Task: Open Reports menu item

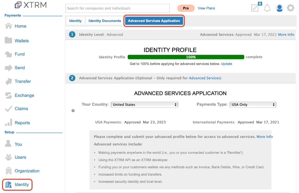Action: click(22, 123)
